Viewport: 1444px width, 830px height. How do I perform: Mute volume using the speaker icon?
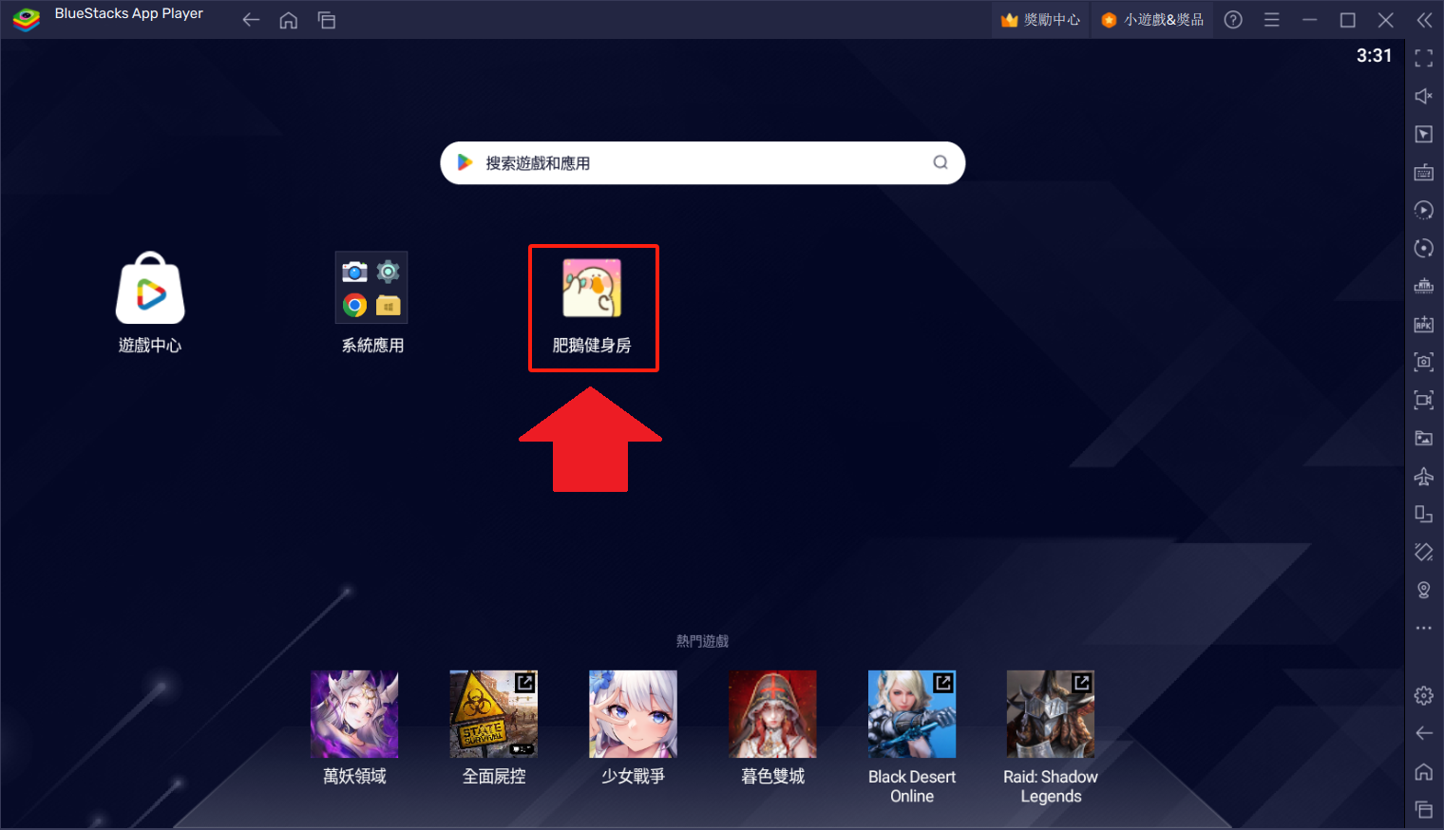tap(1423, 96)
